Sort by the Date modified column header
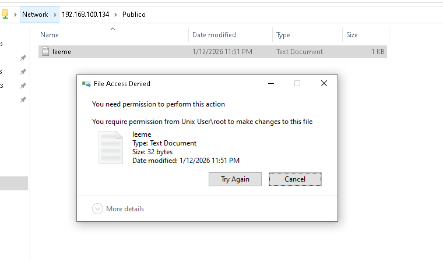 tap(214, 36)
